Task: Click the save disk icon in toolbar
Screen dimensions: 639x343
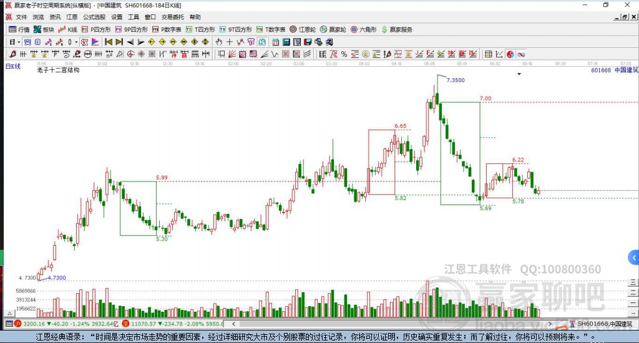Action: [308, 42]
